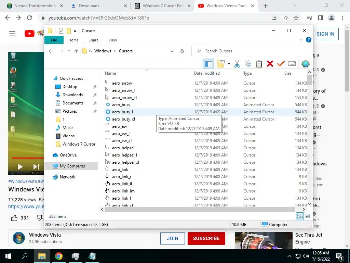The height and width of the screenshot is (263, 350).
Task: Click the Cut scissors icon
Action: pyautogui.click(x=237, y=64)
